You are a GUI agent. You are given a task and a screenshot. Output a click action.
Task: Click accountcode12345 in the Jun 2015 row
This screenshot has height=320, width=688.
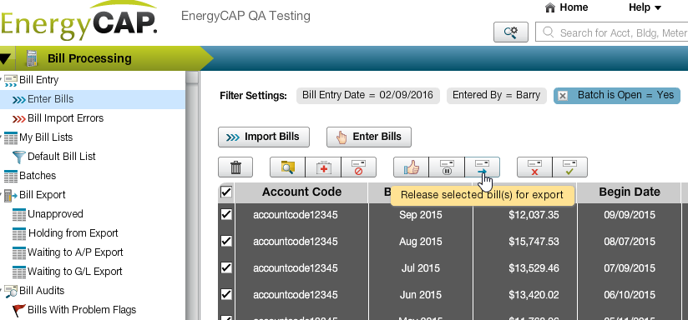pyautogui.click(x=296, y=295)
